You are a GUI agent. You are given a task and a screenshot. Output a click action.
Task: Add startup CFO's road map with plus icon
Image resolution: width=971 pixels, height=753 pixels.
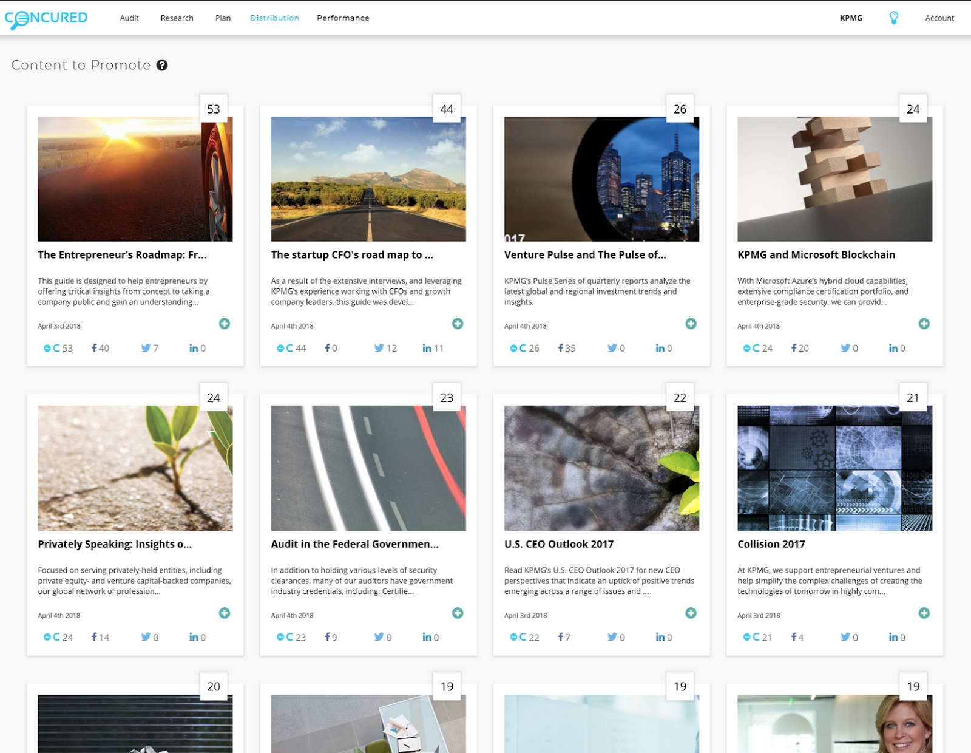458,324
